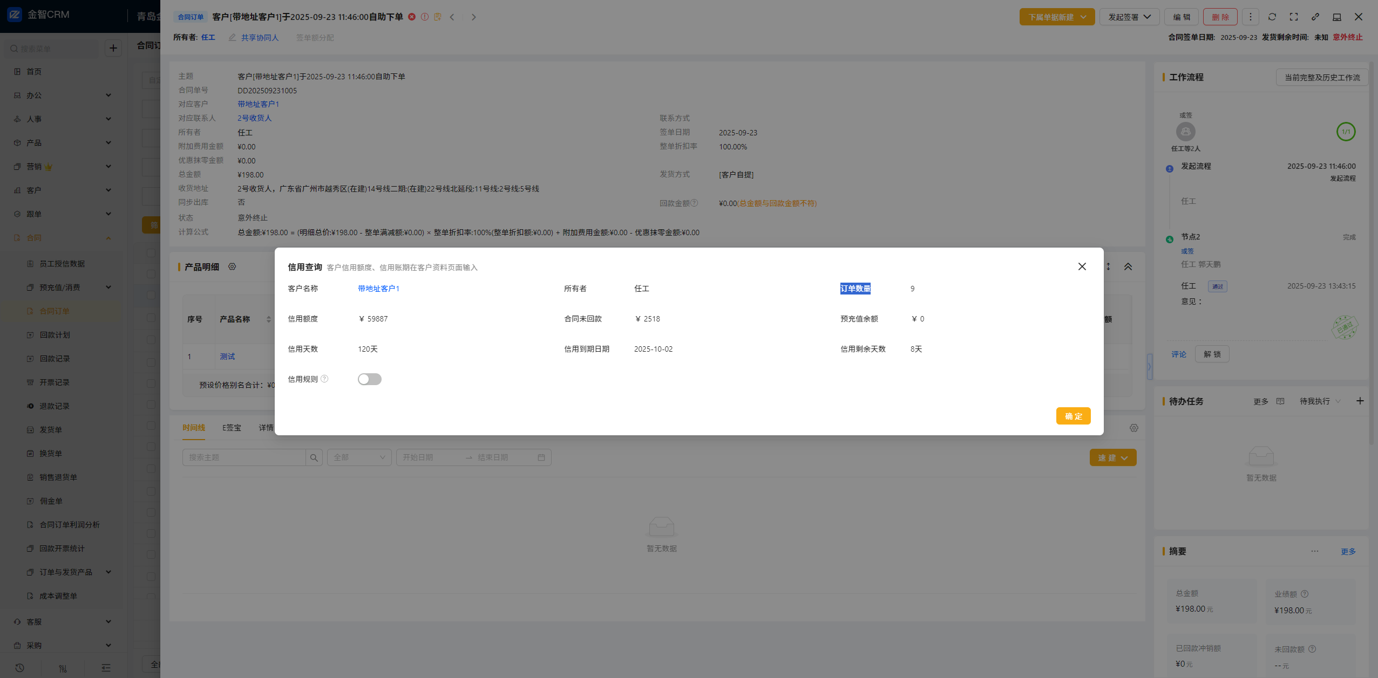Toggle the 信用规则 switch
This screenshot has width=1378, height=678.
(370, 379)
